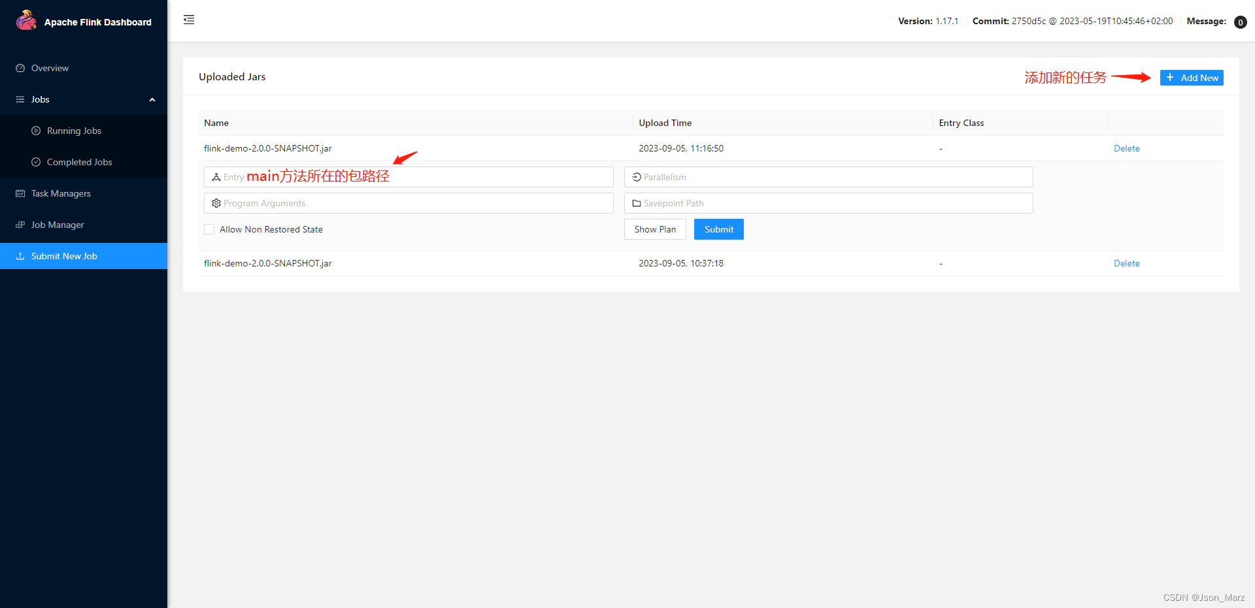Click the Apache Flink squirrel logo
Screen dimensions: 1255x608
pos(26,20)
